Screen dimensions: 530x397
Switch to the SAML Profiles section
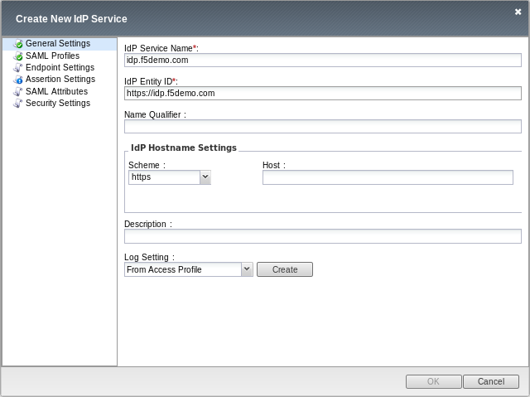53,56
